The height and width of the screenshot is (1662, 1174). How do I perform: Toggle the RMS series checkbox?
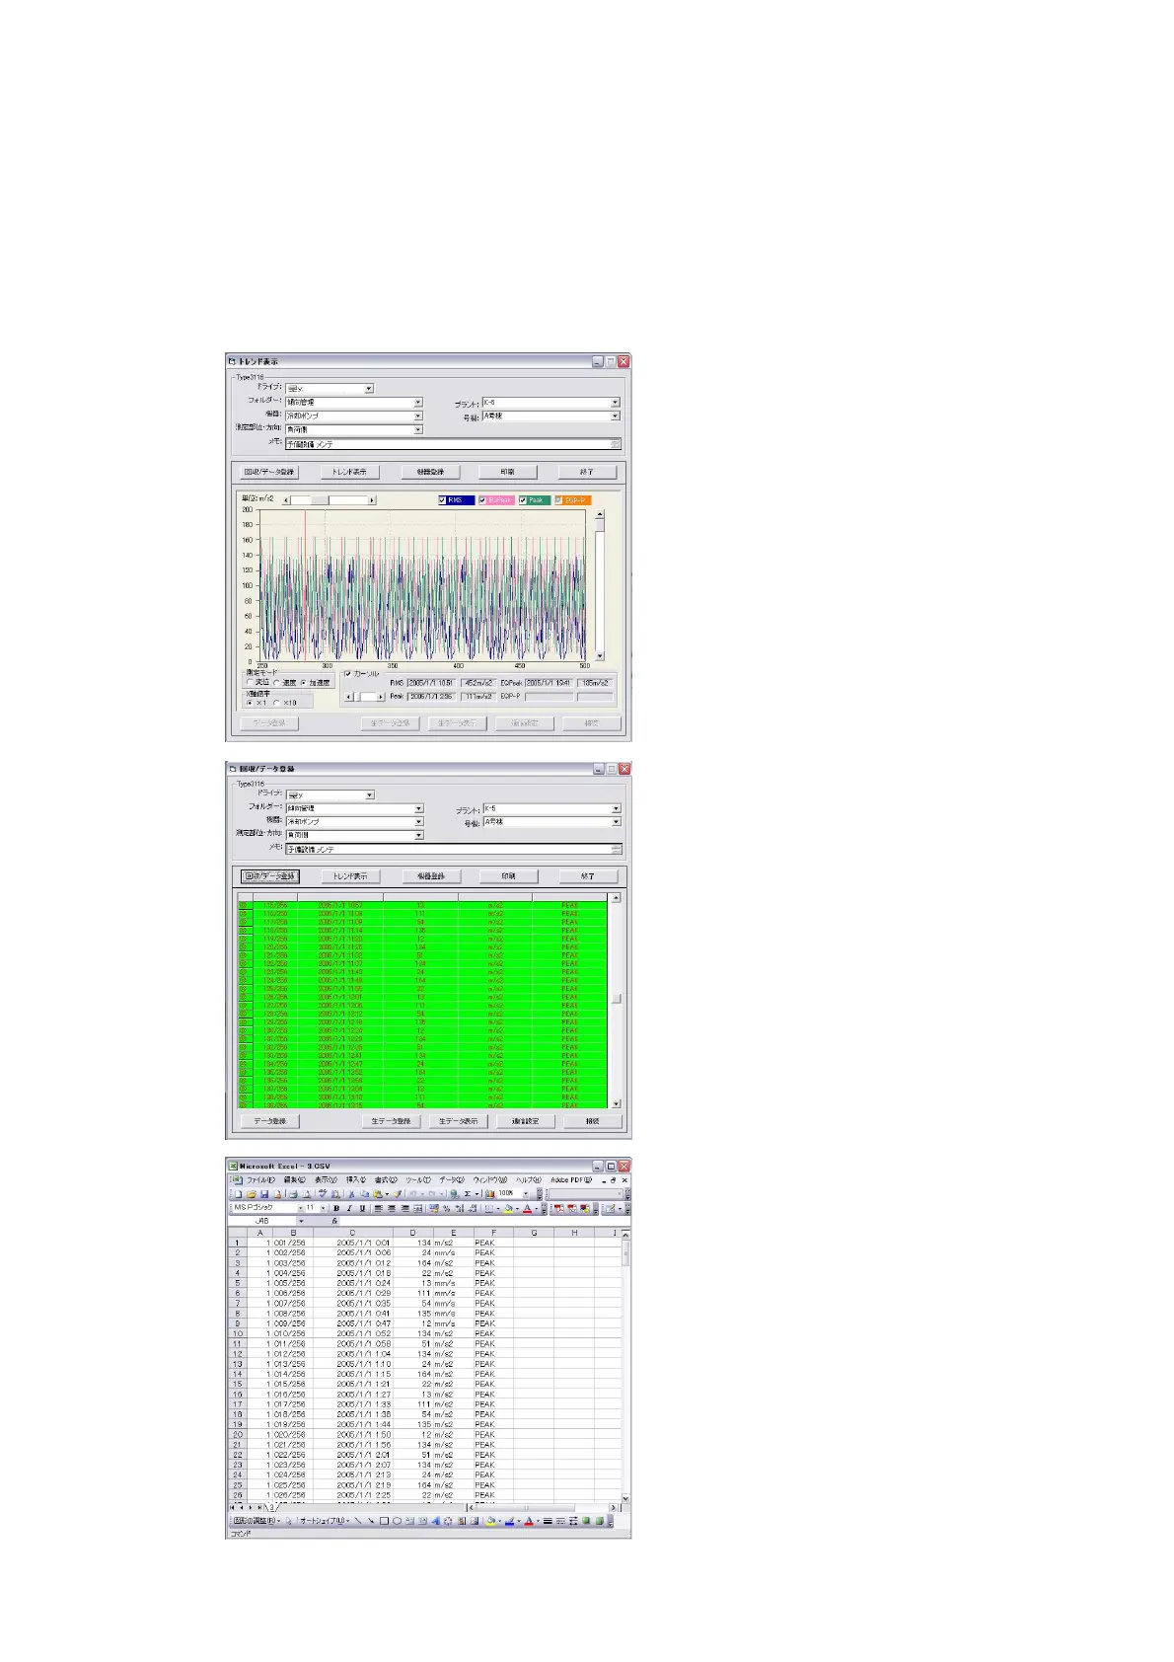point(442,500)
